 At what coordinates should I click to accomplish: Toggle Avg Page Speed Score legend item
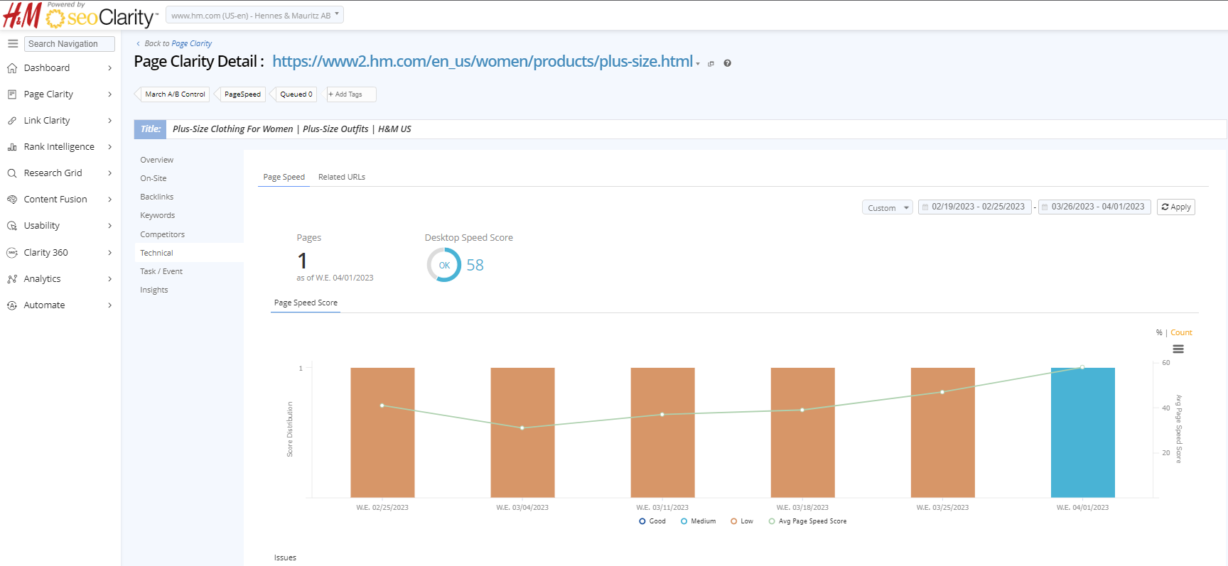click(x=807, y=521)
